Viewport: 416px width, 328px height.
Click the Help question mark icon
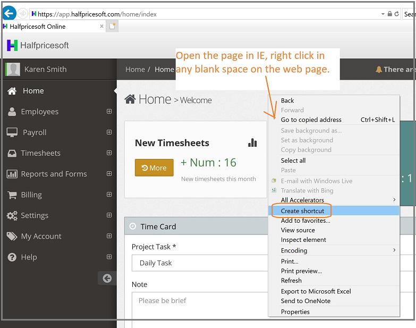pyautogui.click(x=12, y=257)
